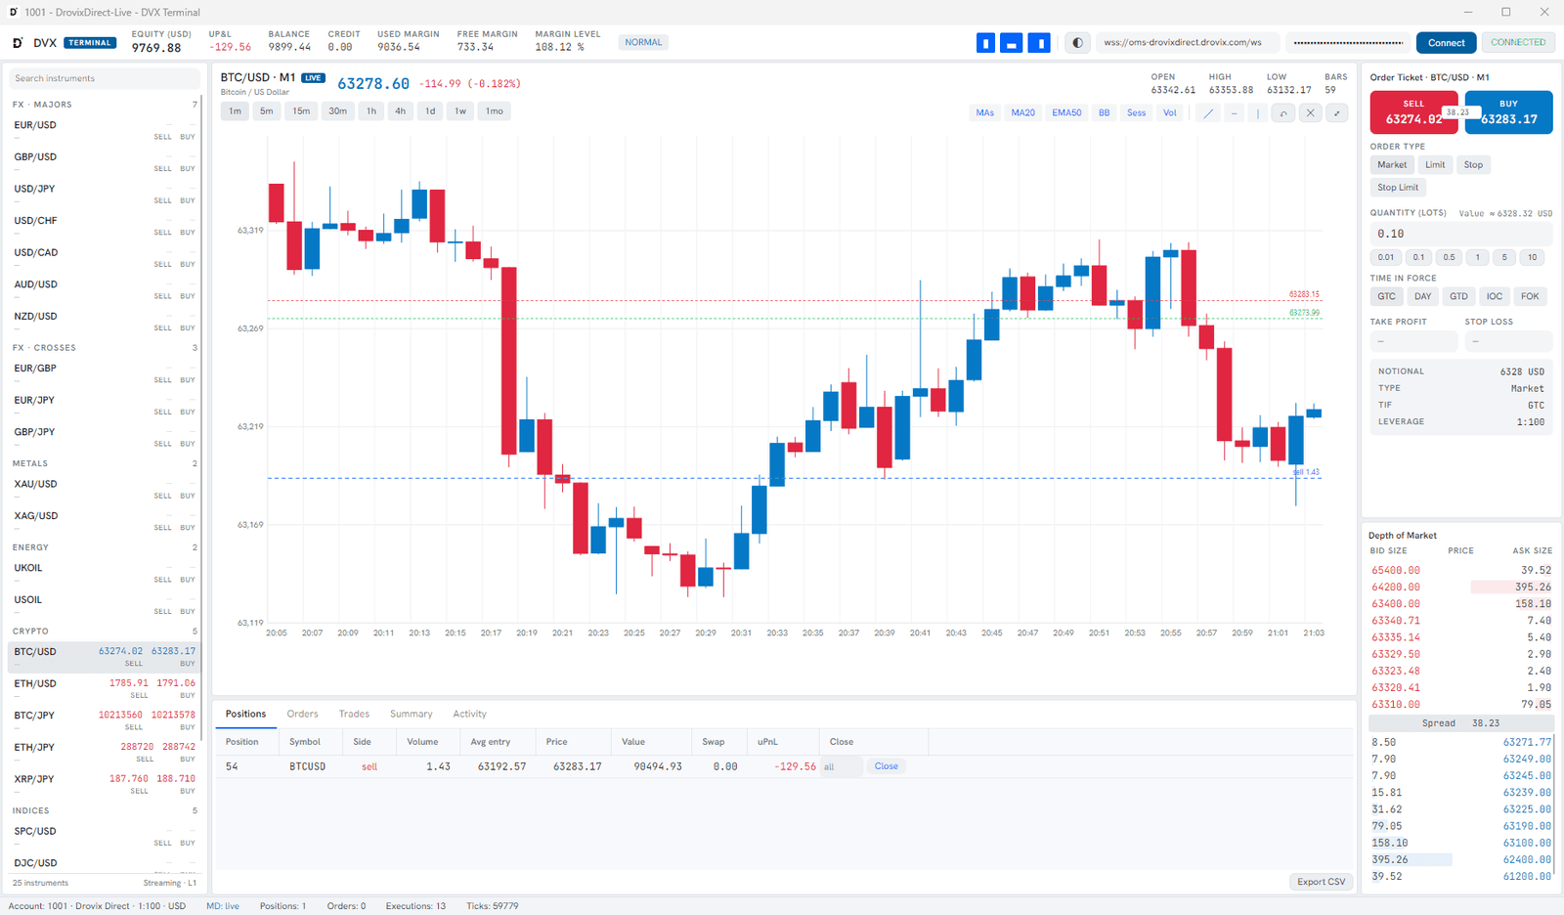Image resolution: width=1564 pixels, height=915 pixels.
Task: Collapse the FX · CROSSES group header
Action: coord(104,348)
